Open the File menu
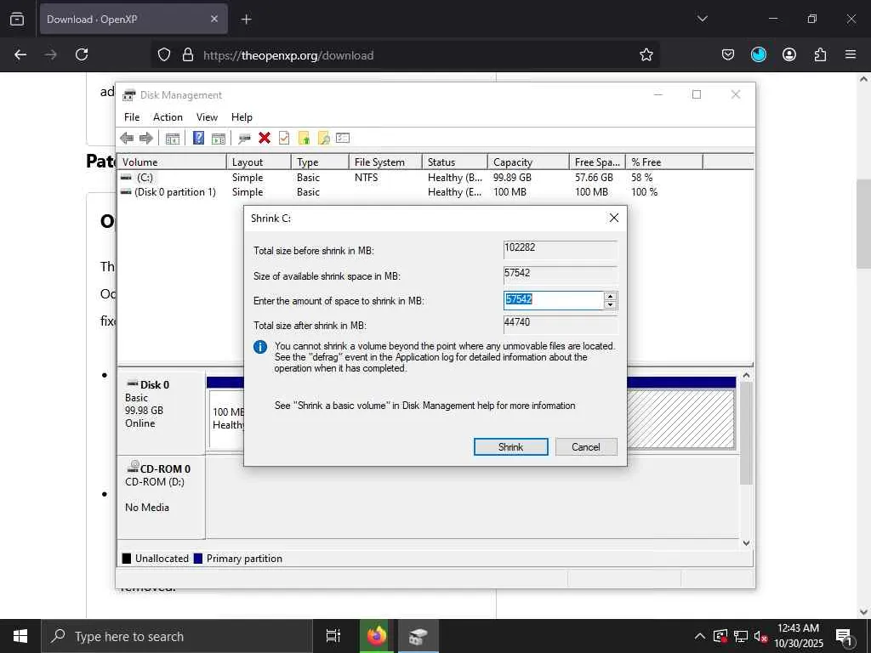Viewport: 871px width, 653px height. (x=132, y=117)
